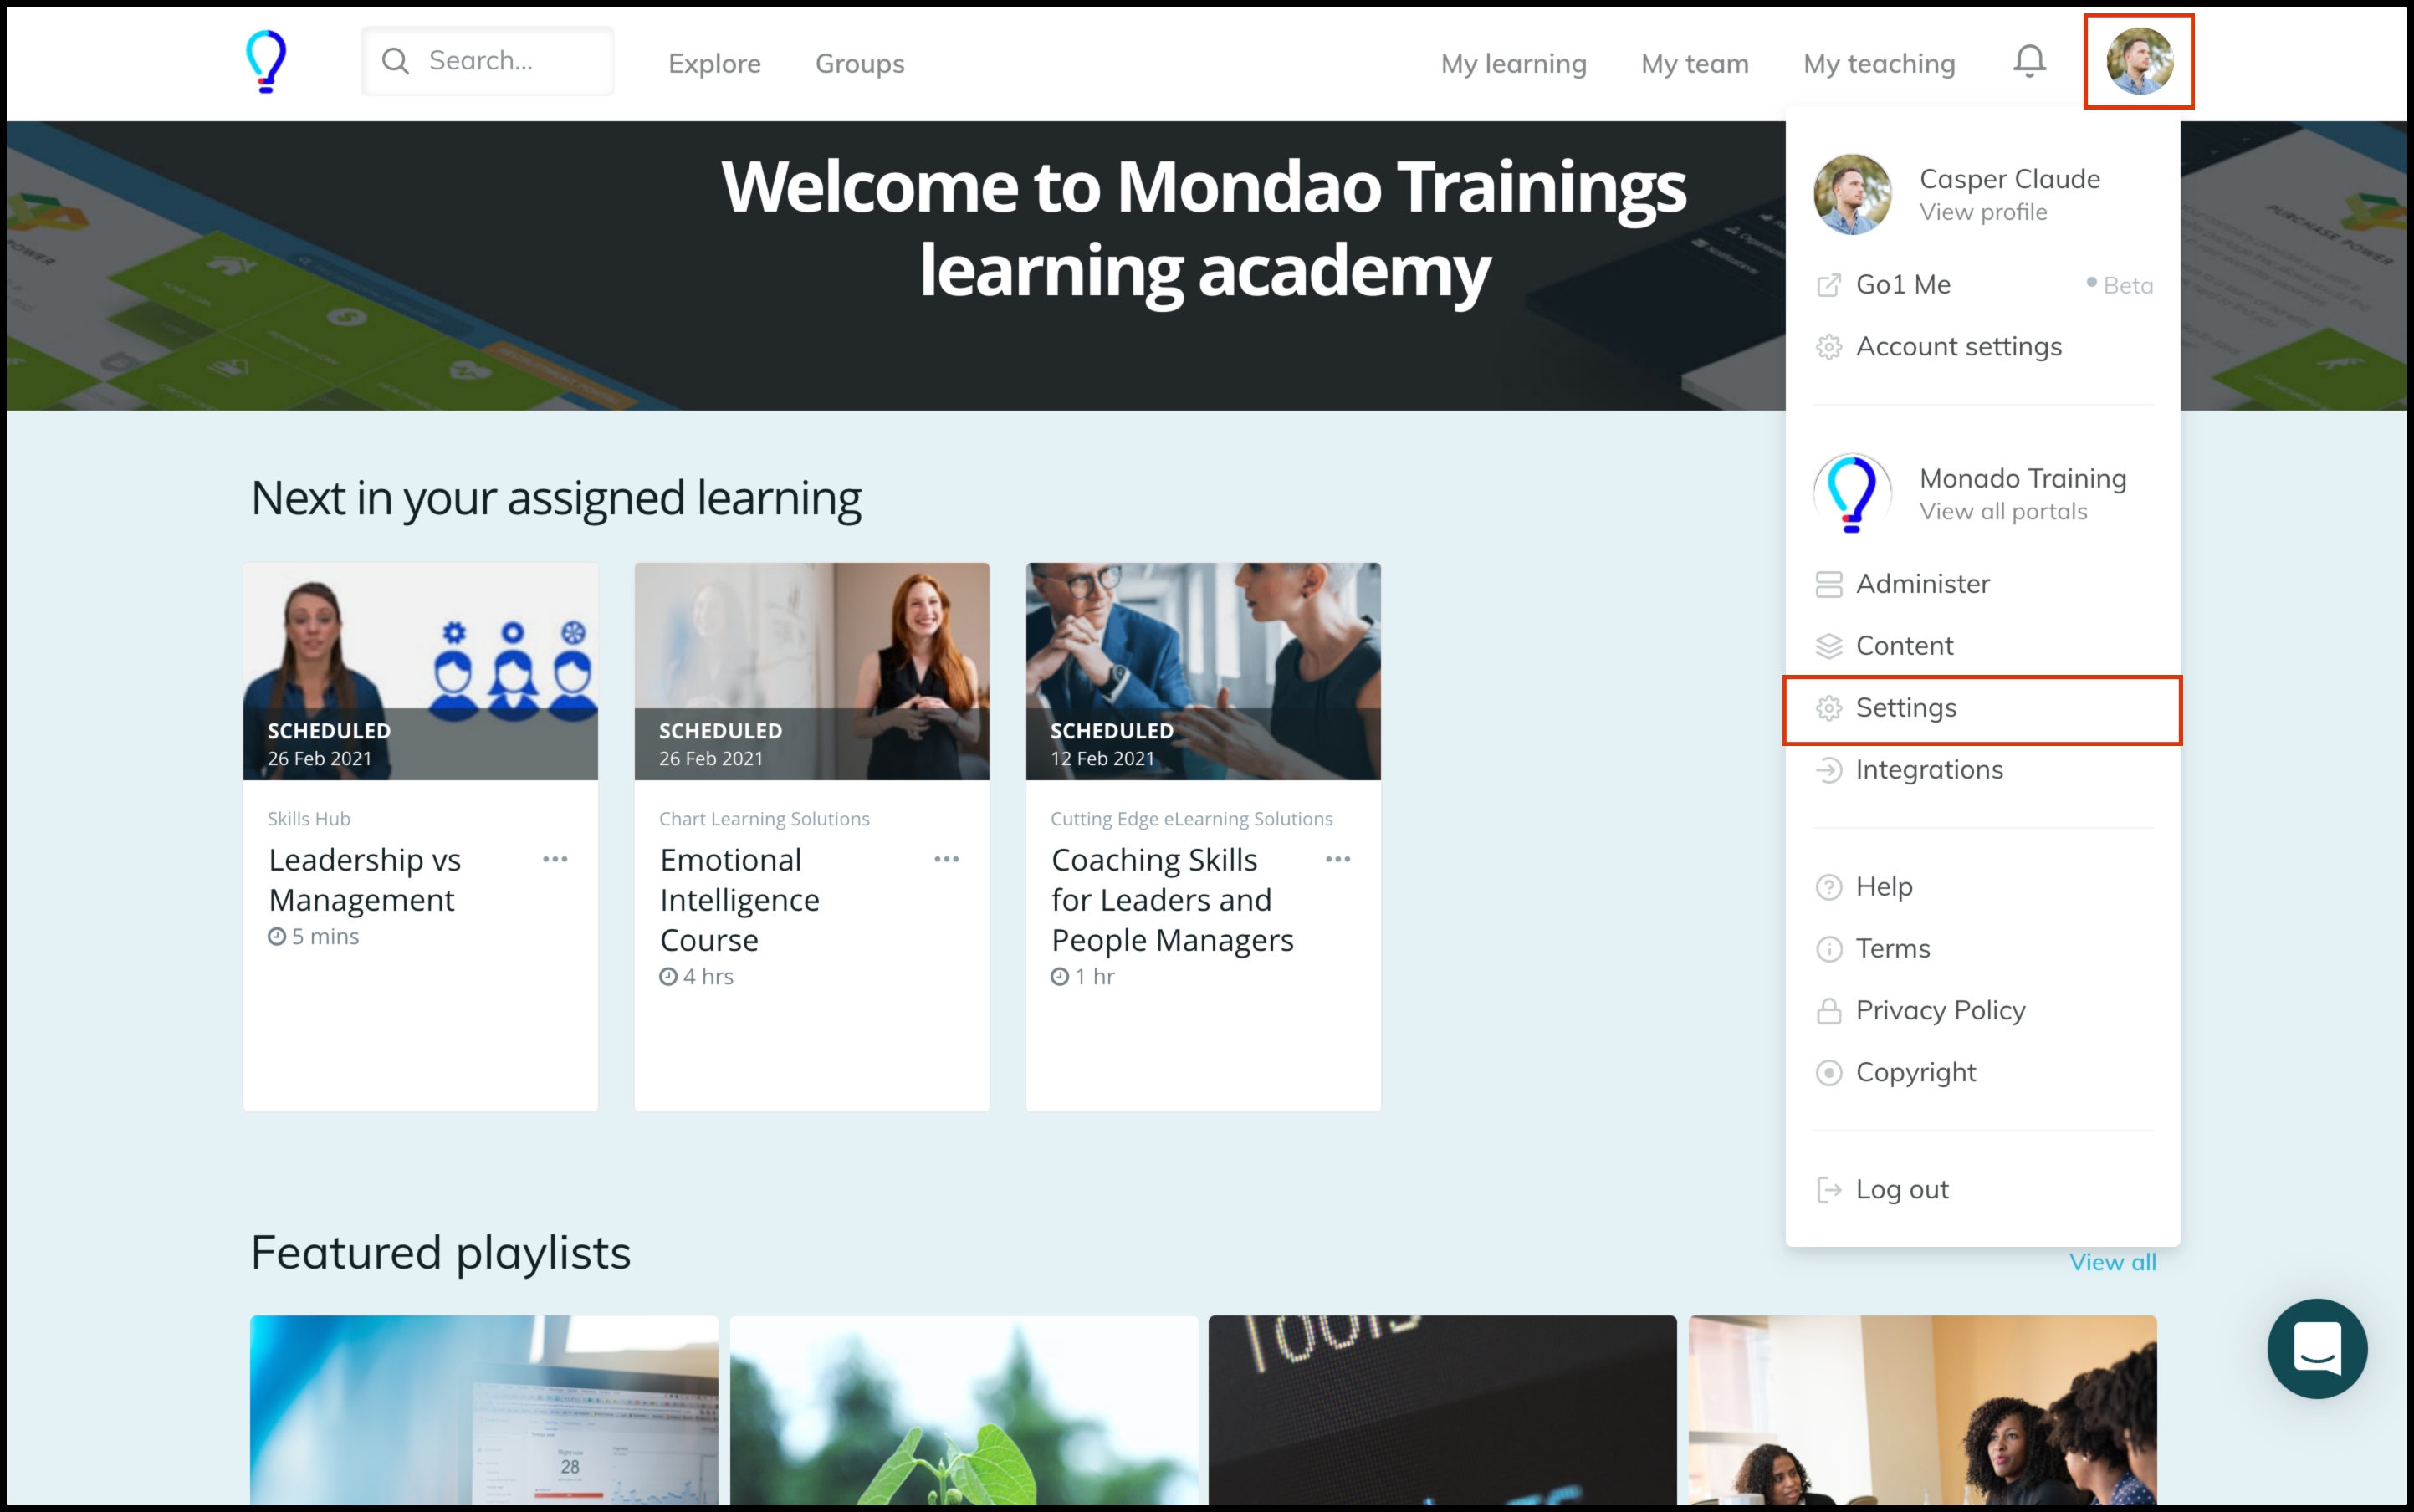
Task: Choose Settings under Monado Training
Action: (x=1906, y=708)
